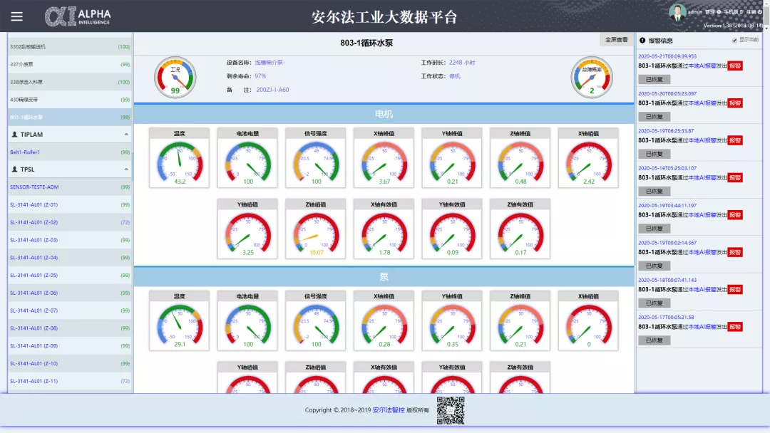This screenshot has height=433, width=770.
Task: Select 3302刮板输送机 in device list
Action: pyautogui.click(x=28, y=46)
